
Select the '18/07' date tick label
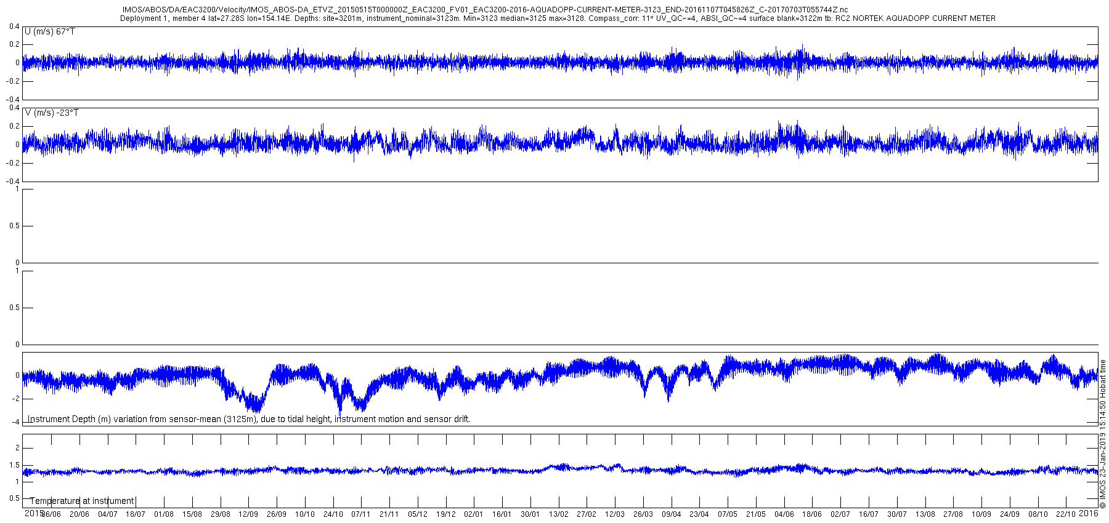point(136,514)
